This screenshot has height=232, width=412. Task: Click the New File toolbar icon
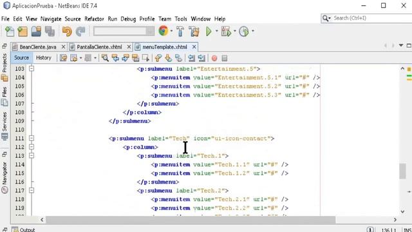click(x=10, y=32)
